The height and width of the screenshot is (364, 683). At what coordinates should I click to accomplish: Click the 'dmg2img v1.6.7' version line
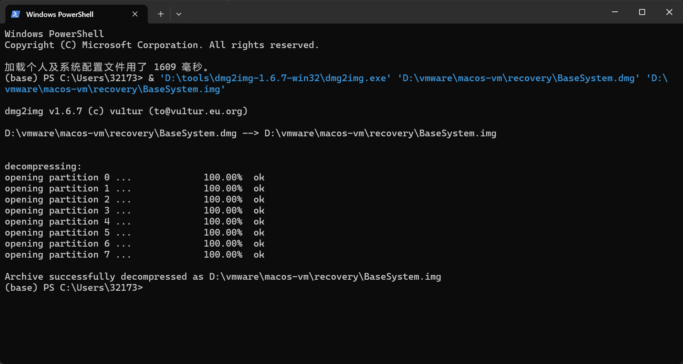(x=126, y=111)
